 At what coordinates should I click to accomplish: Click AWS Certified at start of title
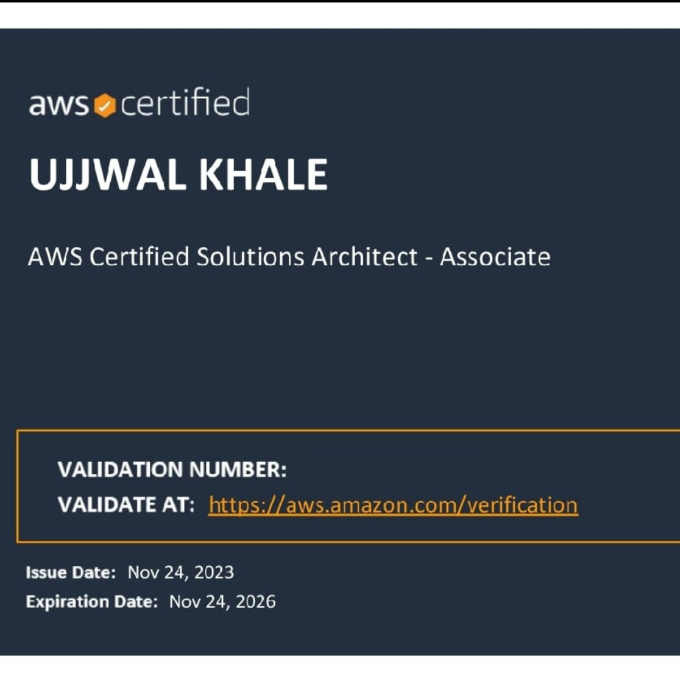coord(108,256)
